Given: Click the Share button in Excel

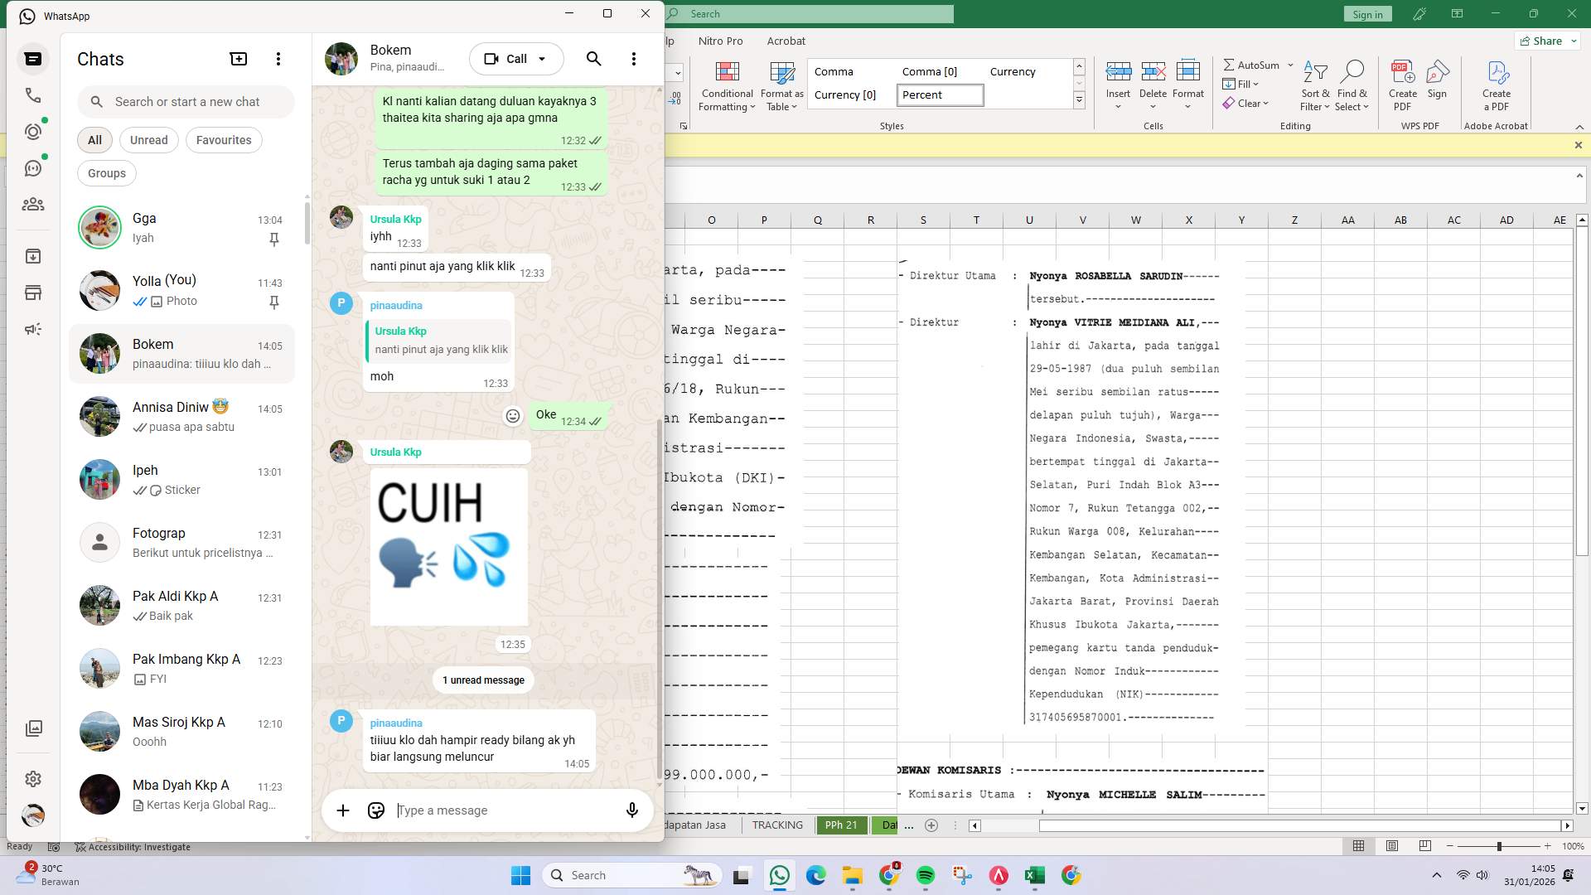Looking at the screenshot, I should [1545, 41].
